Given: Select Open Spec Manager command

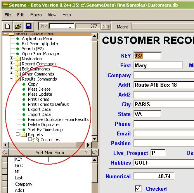Looking at the screenshot, I should (x=41, y=54).
